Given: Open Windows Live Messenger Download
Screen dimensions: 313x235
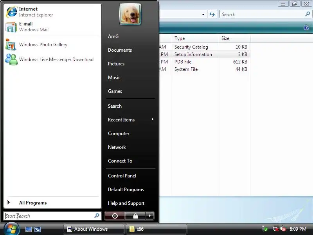Looking at the screenshot, I should 52,60.
